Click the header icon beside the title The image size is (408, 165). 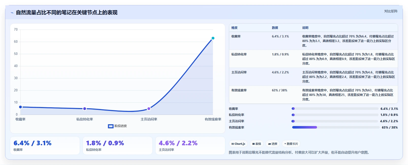(x=12, y=13)
